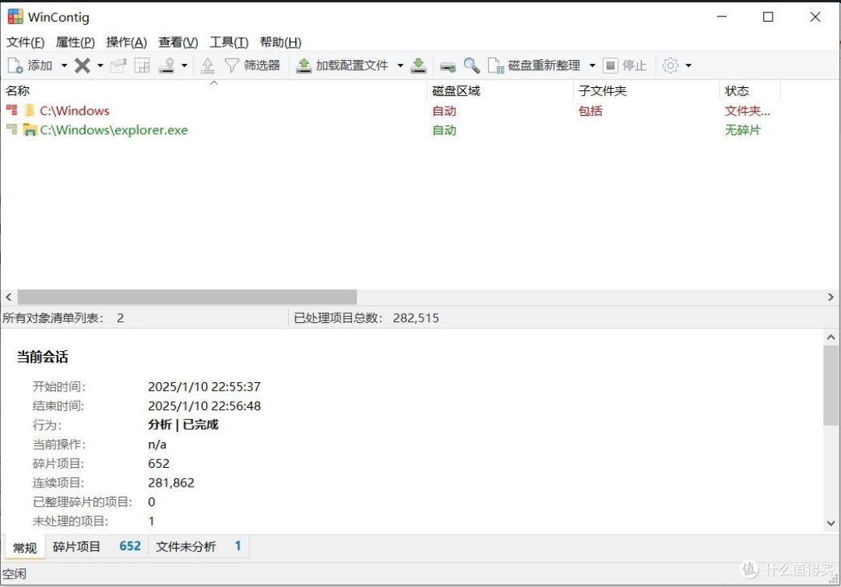Click the greyed upload arrow icon before 筛选器

(x=208, y=65)
